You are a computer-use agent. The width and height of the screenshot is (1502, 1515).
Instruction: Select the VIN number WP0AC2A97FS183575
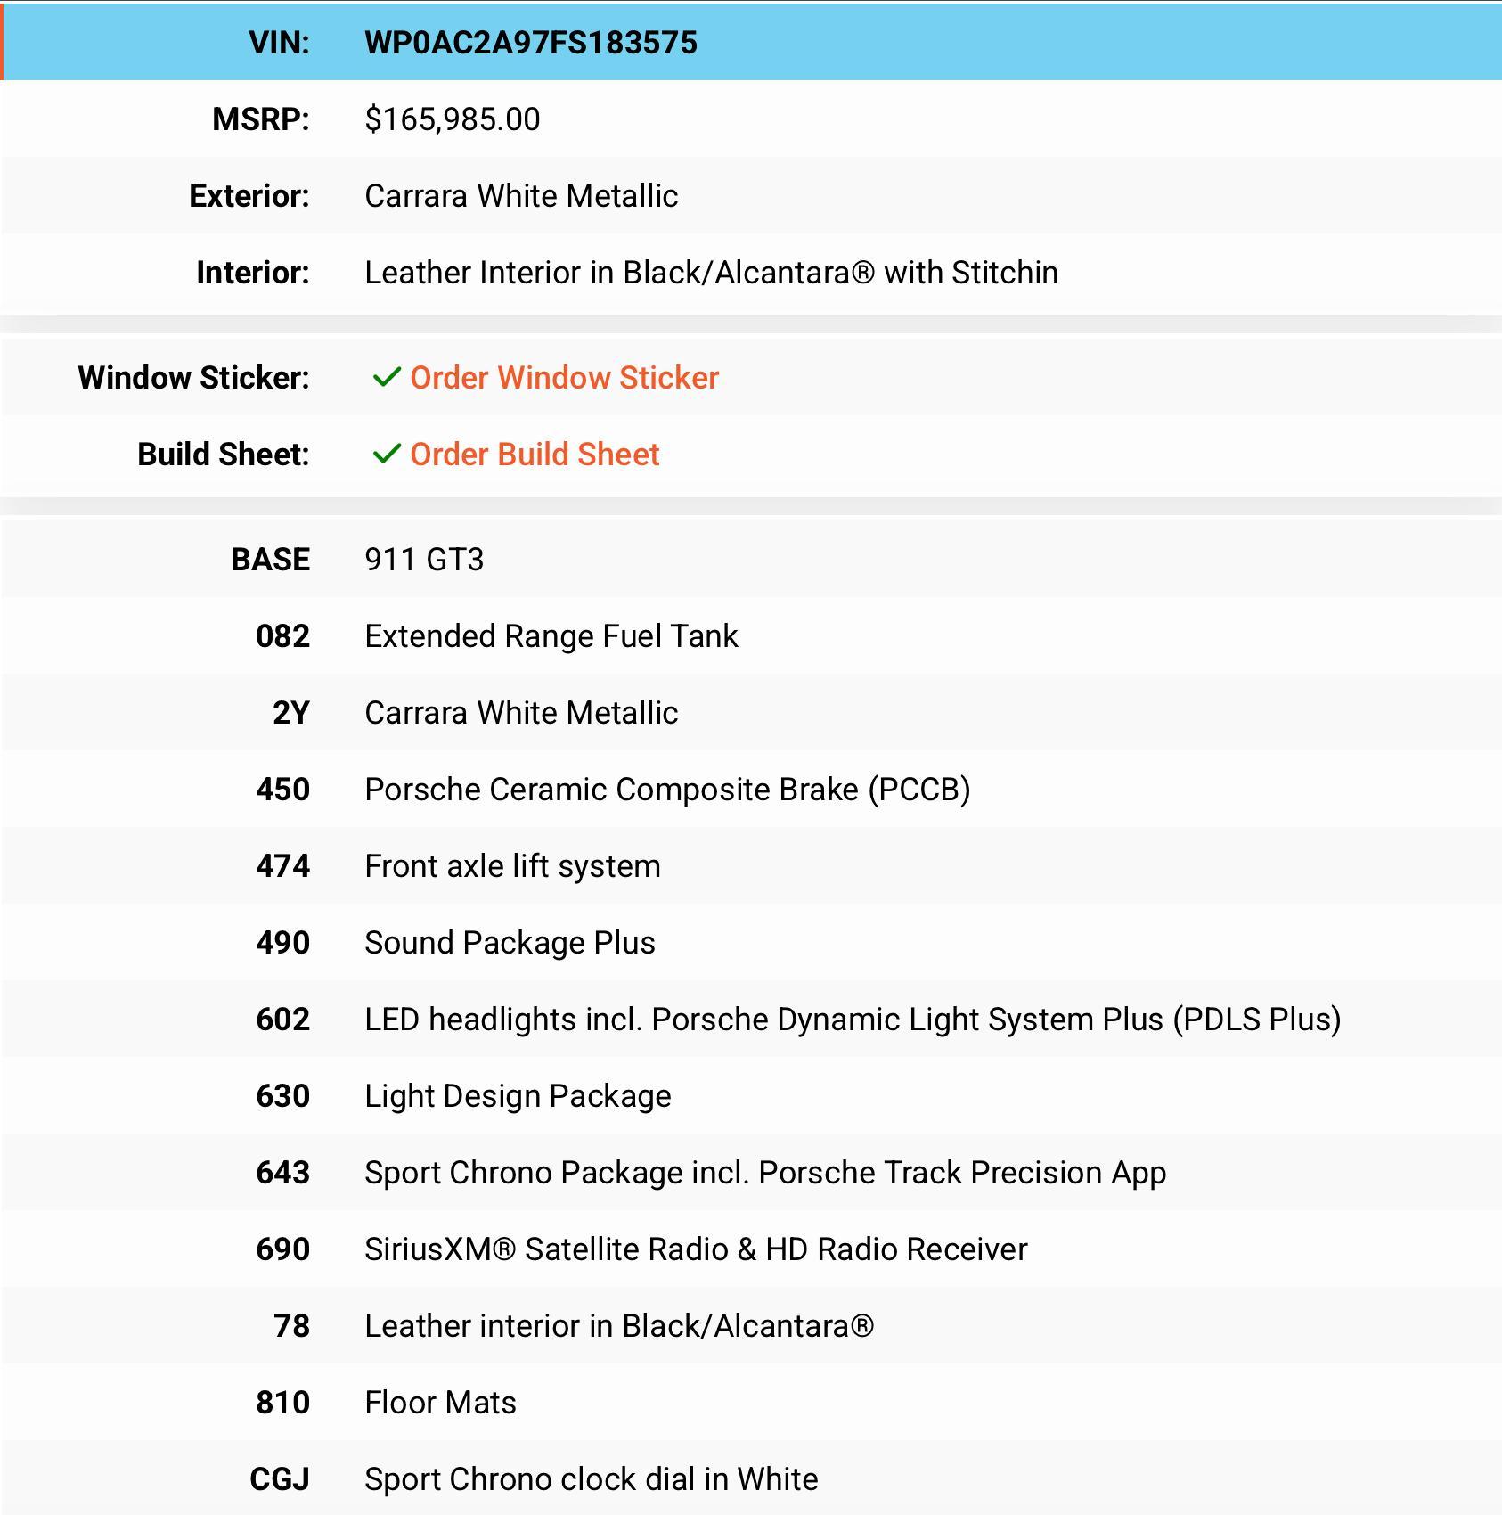[x=531, y=43]
